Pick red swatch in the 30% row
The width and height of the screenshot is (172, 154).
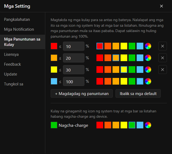pos(100,69)
